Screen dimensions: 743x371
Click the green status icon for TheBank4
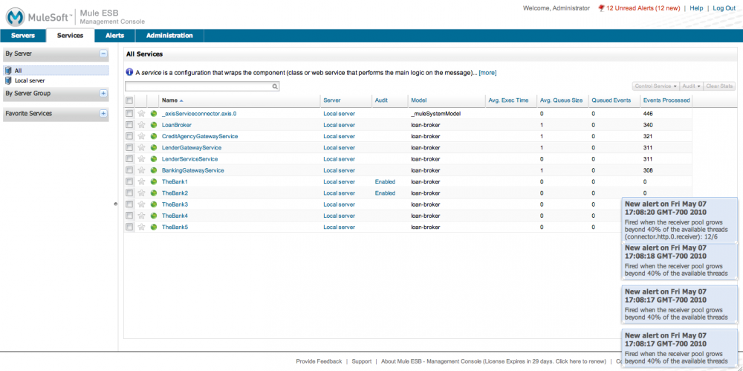[x=154, y=216]
